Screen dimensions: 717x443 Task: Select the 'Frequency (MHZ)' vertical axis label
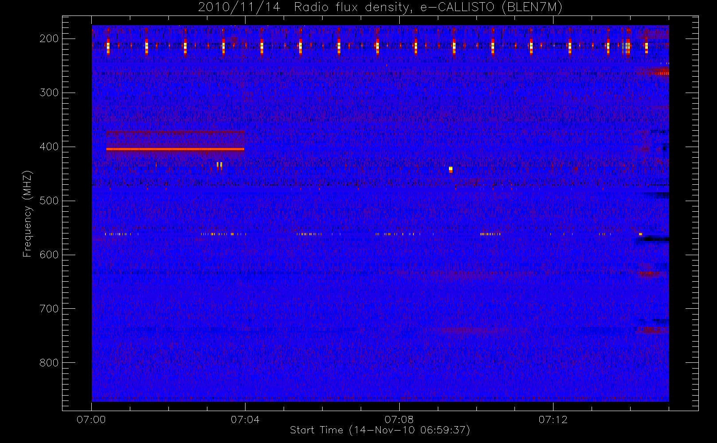[27, 214]
